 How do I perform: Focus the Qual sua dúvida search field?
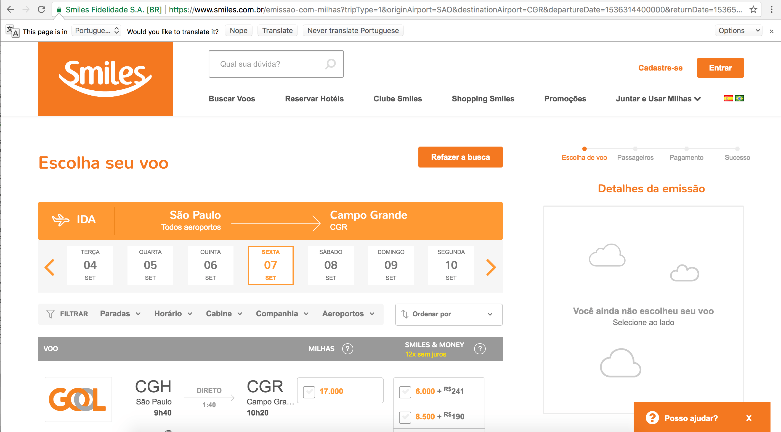point(276,64)
